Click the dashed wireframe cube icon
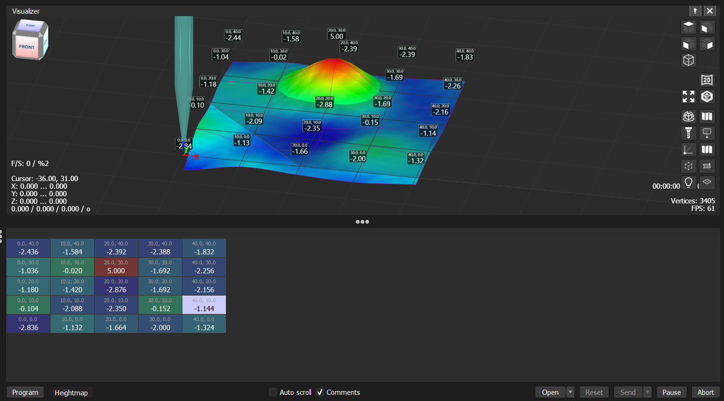This screenshot has height=401, width=724. coord(689,60)
